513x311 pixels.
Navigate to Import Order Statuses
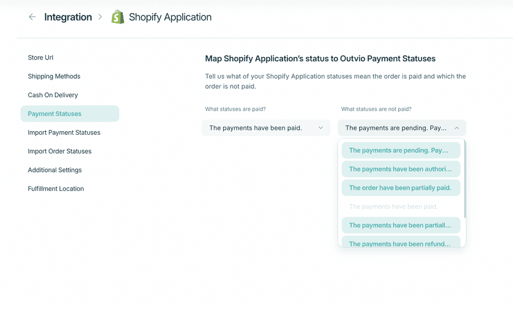click(x=59, y=151)
